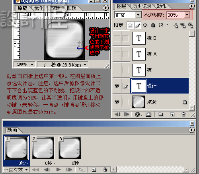
Task: Create a new layer set folder
Action: coord(161,114)
